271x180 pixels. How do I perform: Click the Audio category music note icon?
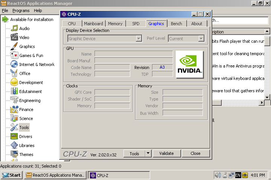[x=14, y=28]
